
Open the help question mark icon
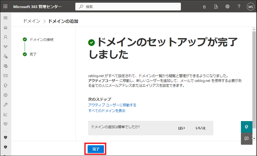click(x=239, y=6)
